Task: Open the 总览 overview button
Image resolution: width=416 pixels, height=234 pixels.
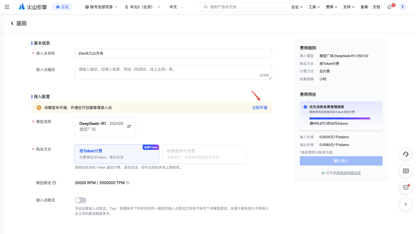Action: click(62, 7)
